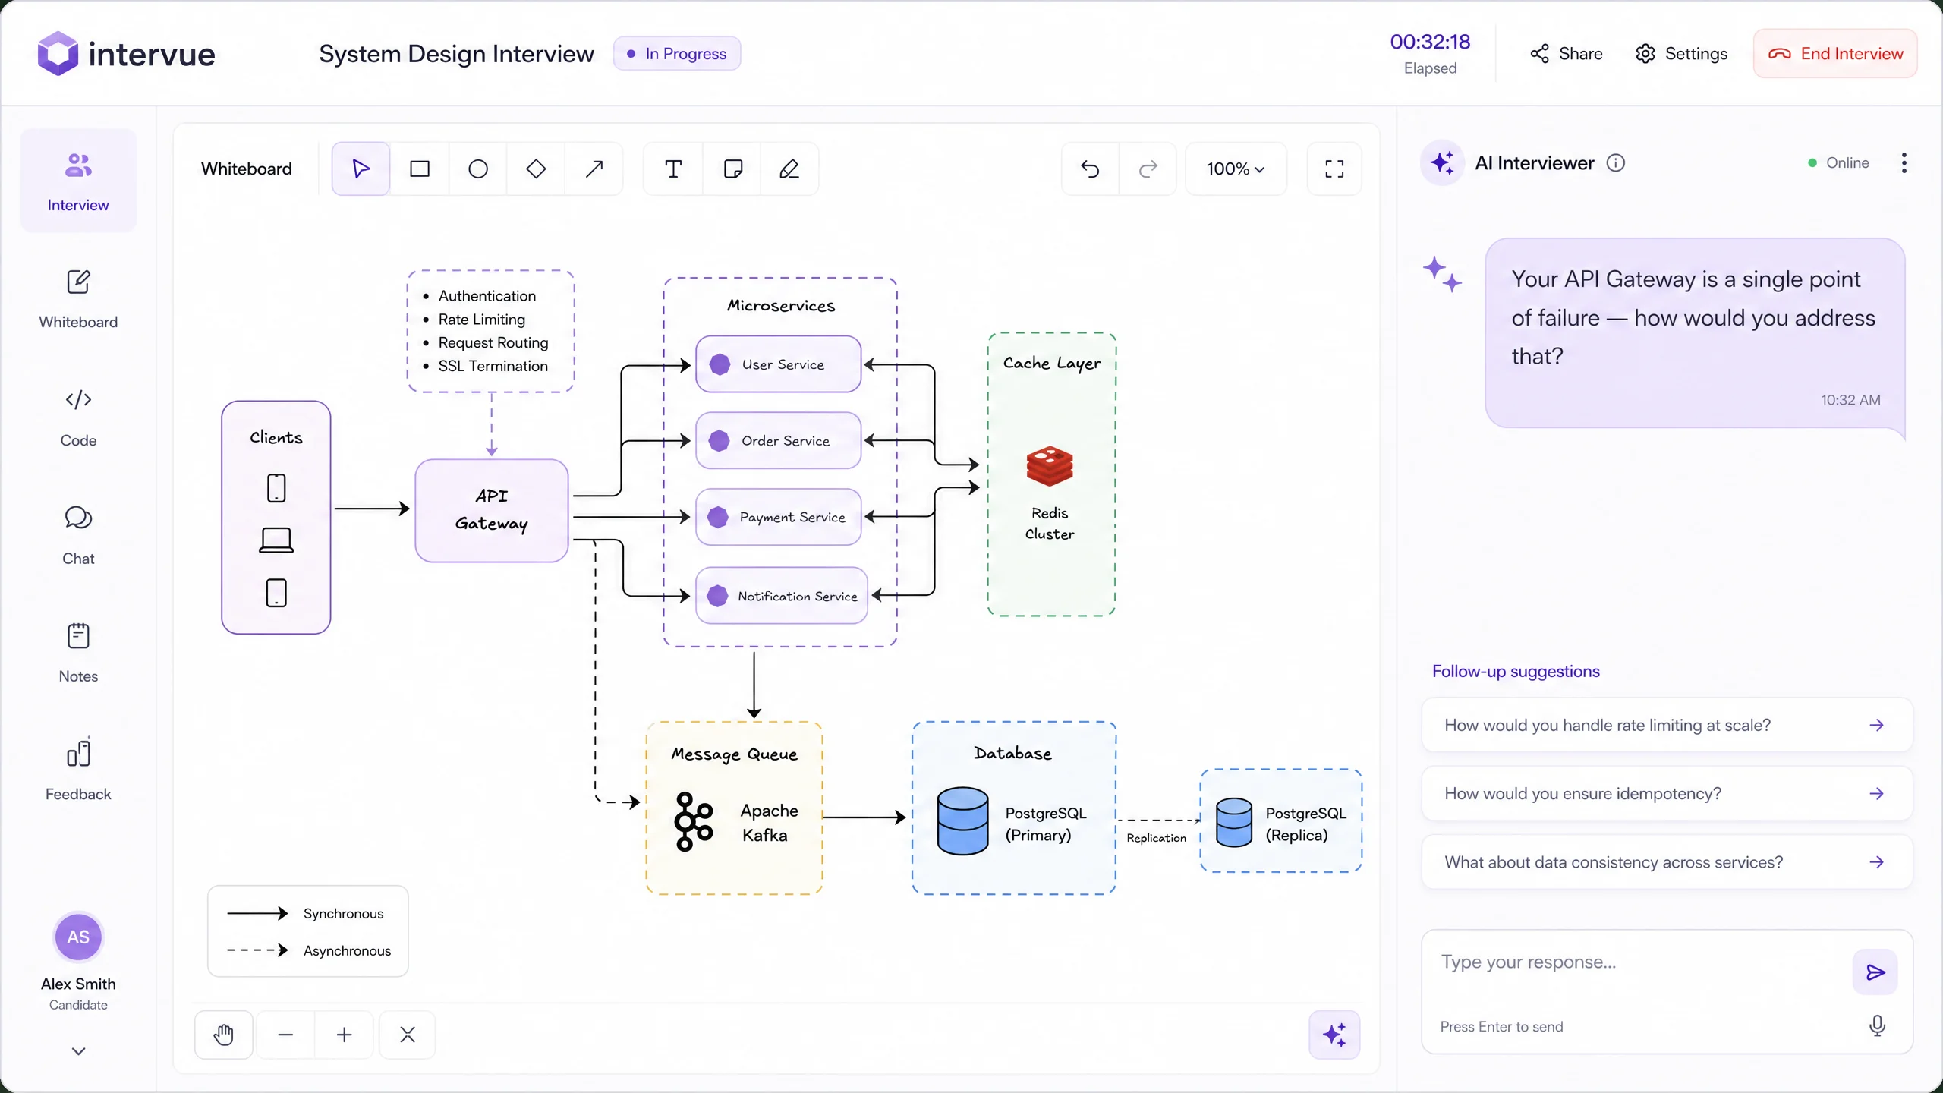The width and height of the screenshot is (1943, 1093).
Task: Expand the chevron below Alex Smith
Action: (78, 1051)
